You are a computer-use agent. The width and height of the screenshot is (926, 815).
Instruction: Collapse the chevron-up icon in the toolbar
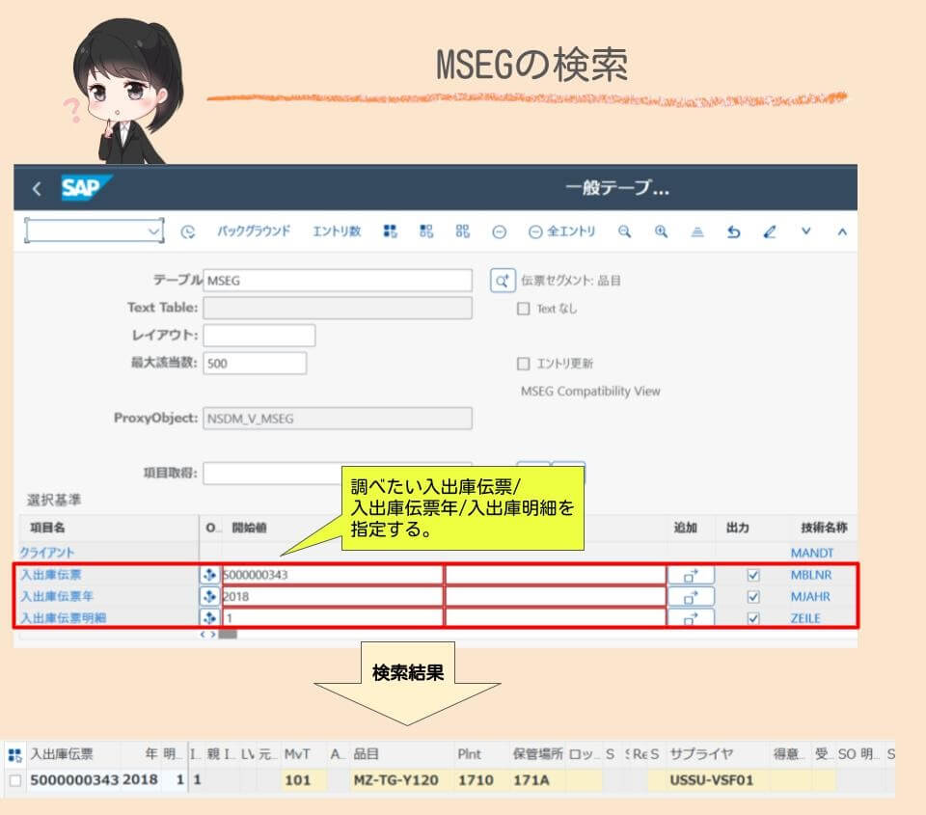pyautogui.click(x=839, y=231)
